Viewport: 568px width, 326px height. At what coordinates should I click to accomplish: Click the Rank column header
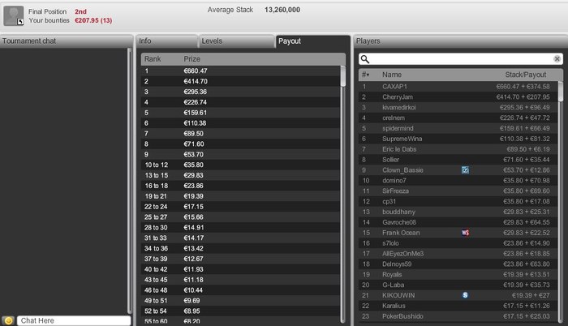pyautogui.click(x=153, y=58)
